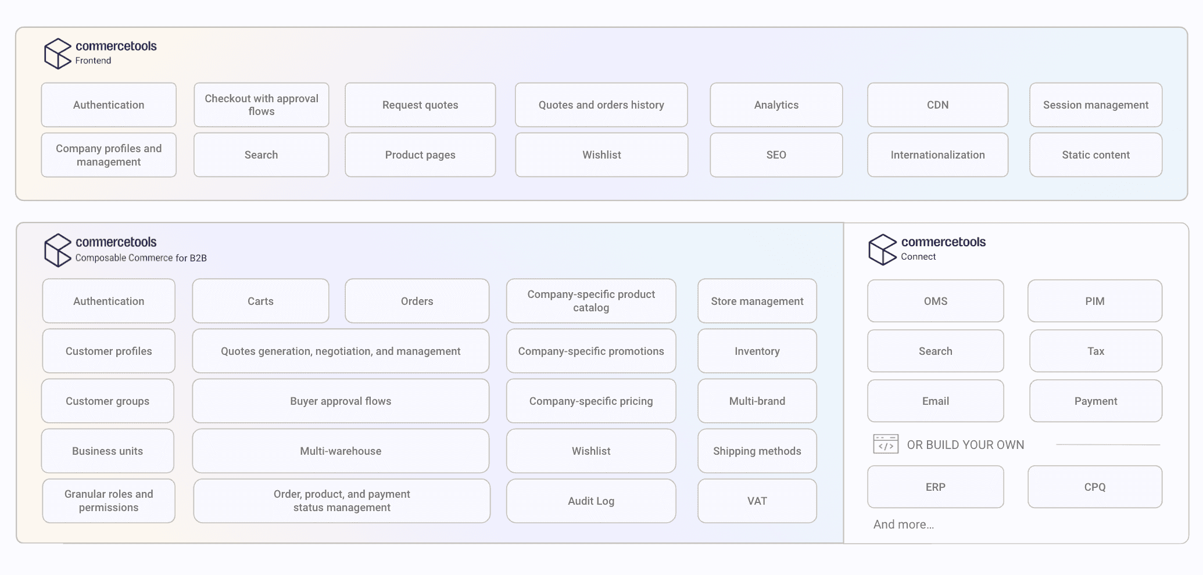
Task: Select the Tax box
Action: click(x=1096, y=351)
